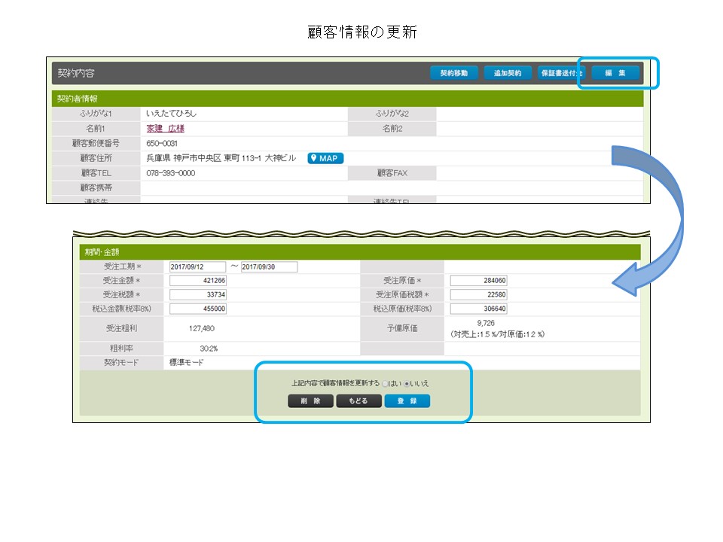Click the MAP pin button beside address
Image resolution: width=723 pixels, height=542 pixels.
point(325,158)
